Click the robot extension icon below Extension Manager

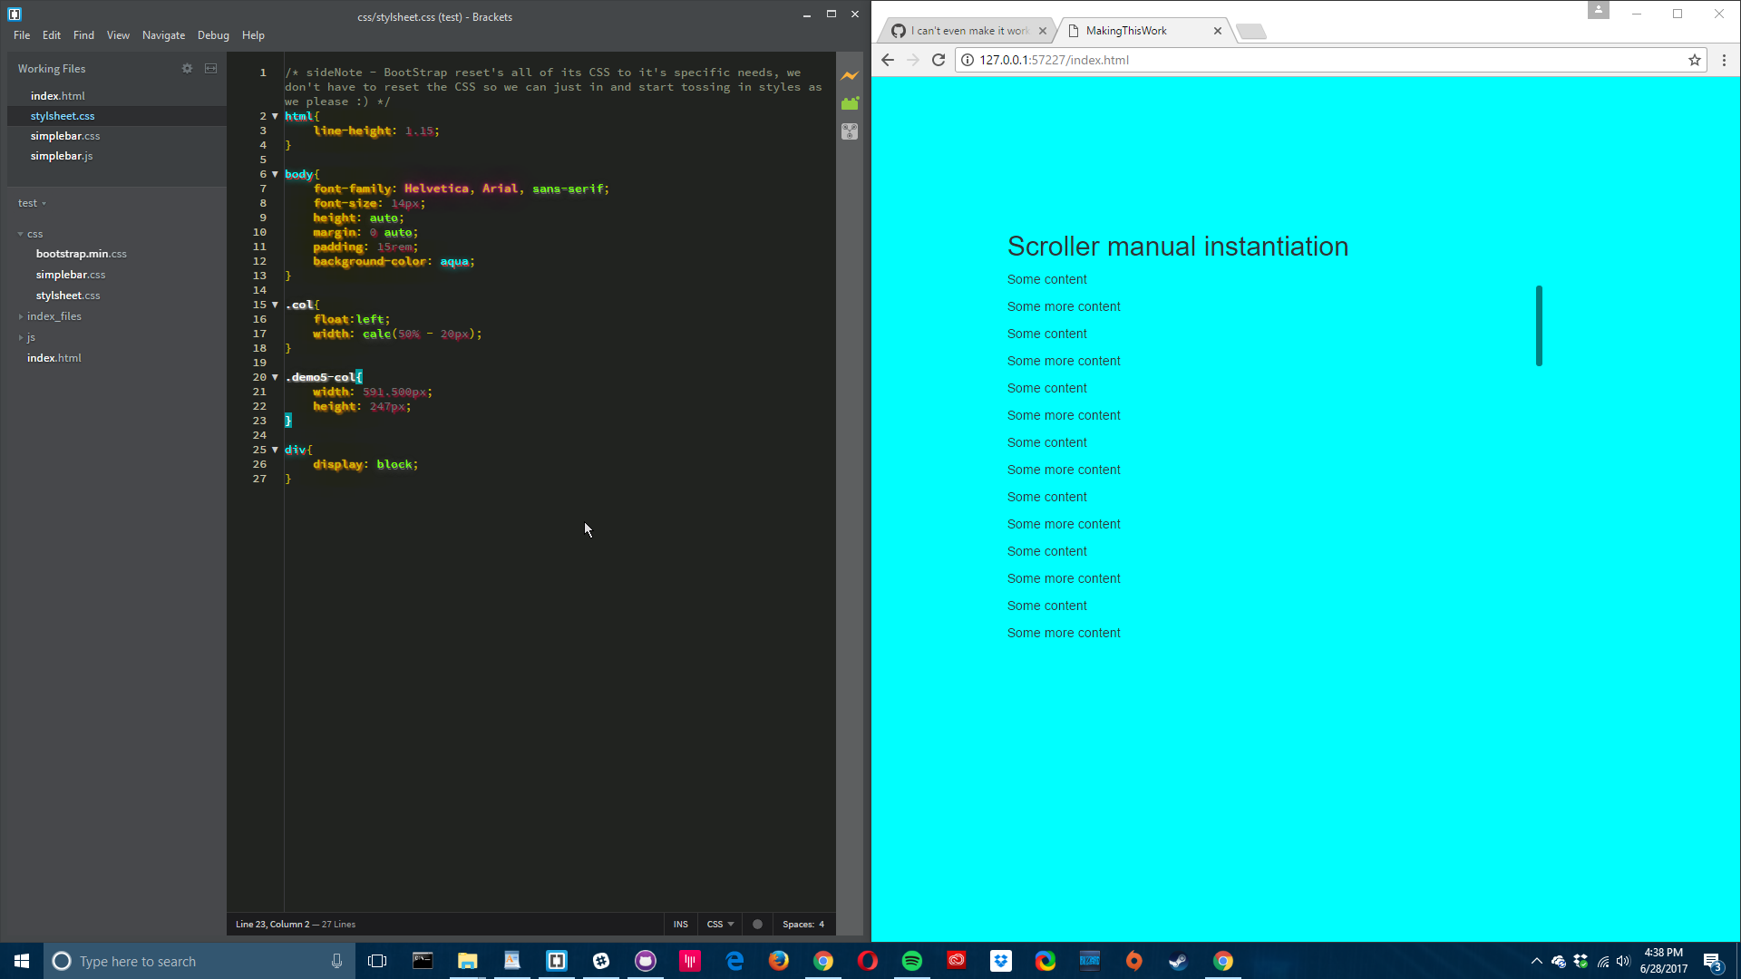(850, 131)
